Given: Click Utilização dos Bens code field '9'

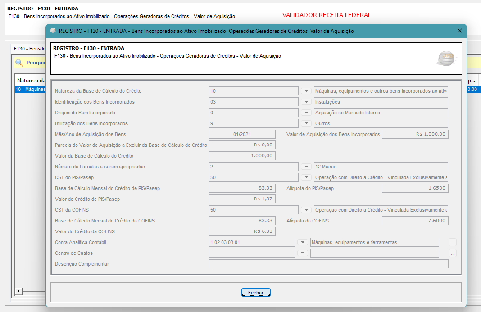Looking at the screenshot, I should point(254,123).
